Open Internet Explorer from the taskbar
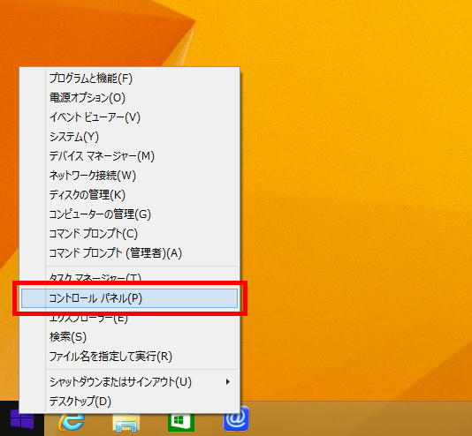Viewport: 472px width, 436px height. [x=72, y=422]
